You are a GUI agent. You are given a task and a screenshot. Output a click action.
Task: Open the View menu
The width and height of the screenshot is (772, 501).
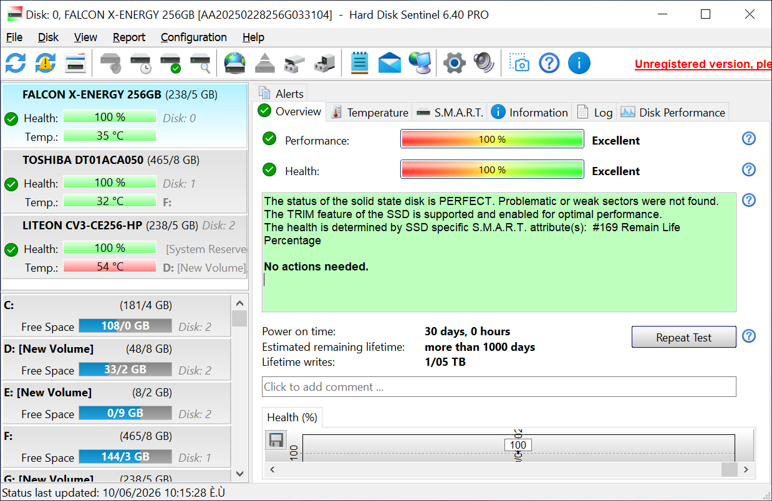pos(86,37)
